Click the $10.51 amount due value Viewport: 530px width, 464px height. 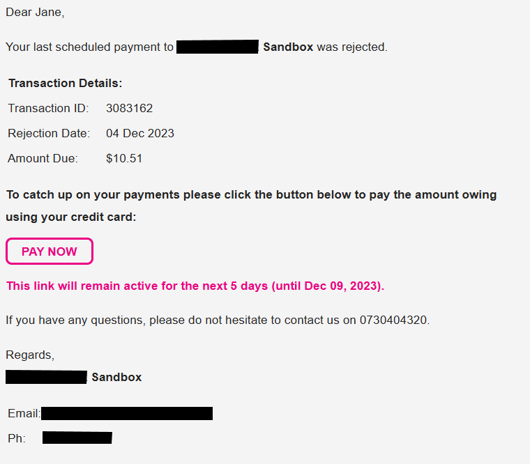124,158
